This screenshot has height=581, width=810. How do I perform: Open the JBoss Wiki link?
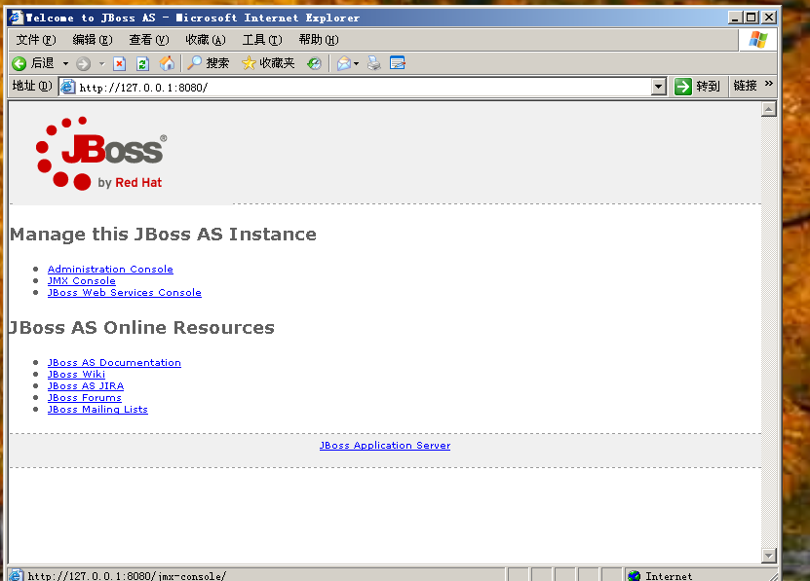pyautogui.click(x=76, y=375)
